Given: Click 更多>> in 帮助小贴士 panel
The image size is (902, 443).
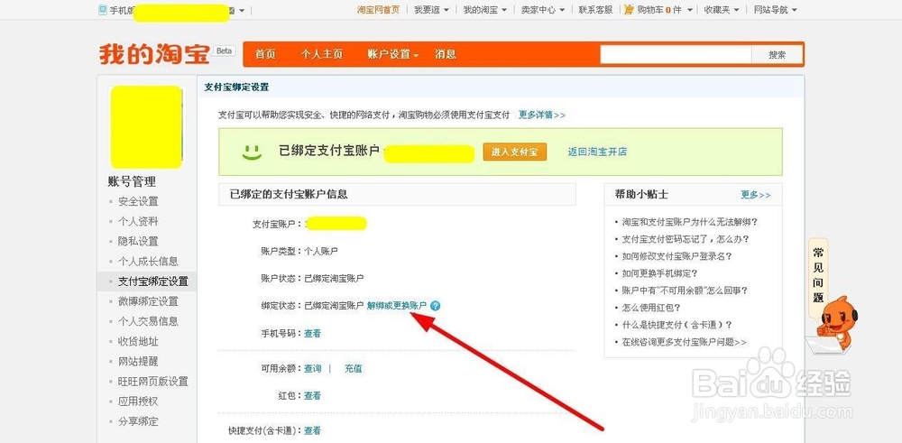Looking at the screenshot, I should pyautogui.click(x=755, y=195).
